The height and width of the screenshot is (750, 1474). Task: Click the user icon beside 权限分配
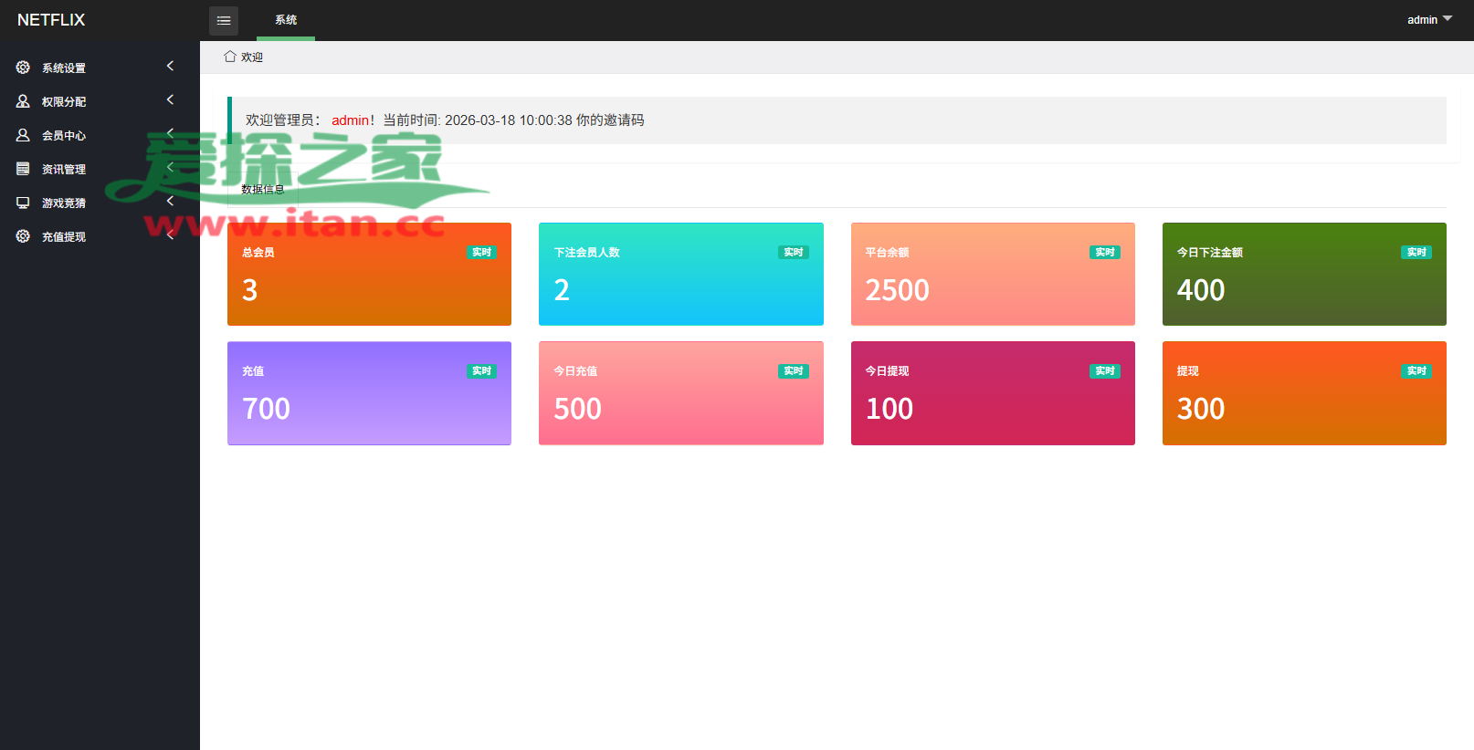[23, 101]
